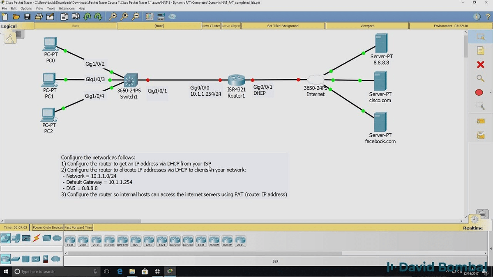Select the Internet cloud device
Image resolution: width=493 pixels, height=277 pixels.
click(x=316, y=80)
